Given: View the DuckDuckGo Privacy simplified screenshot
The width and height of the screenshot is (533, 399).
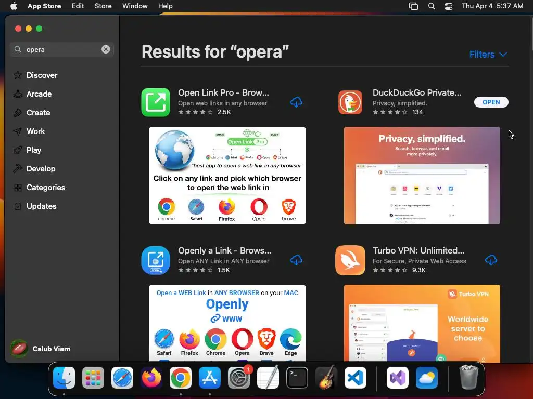Looking at the screenshot, I should pos(422,176).
